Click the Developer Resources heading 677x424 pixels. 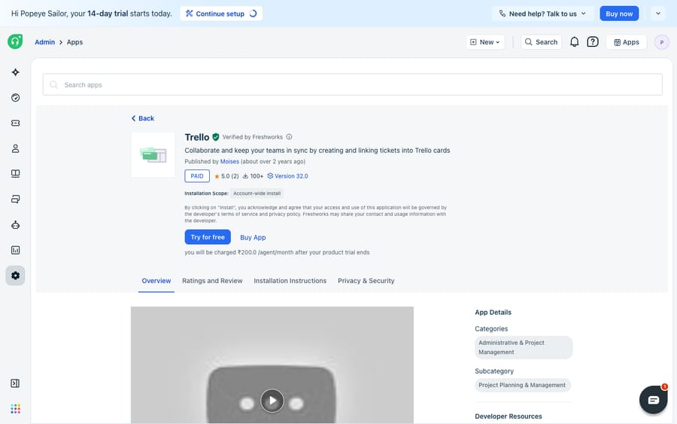point(509,416)
